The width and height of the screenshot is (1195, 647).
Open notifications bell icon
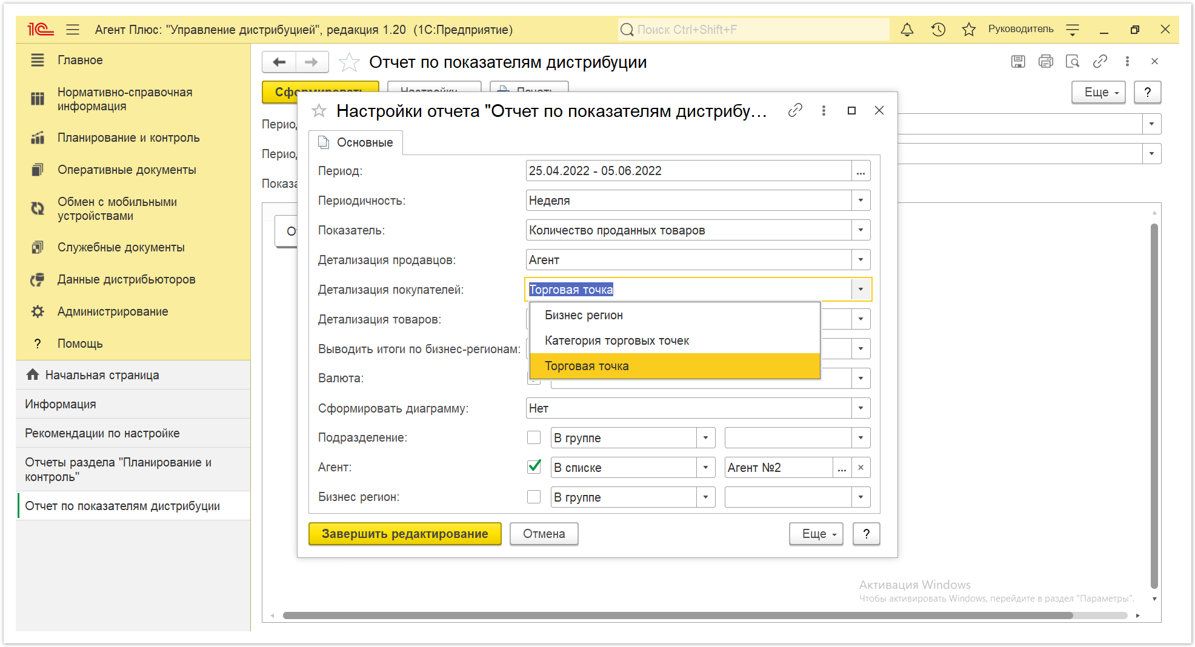907,29
